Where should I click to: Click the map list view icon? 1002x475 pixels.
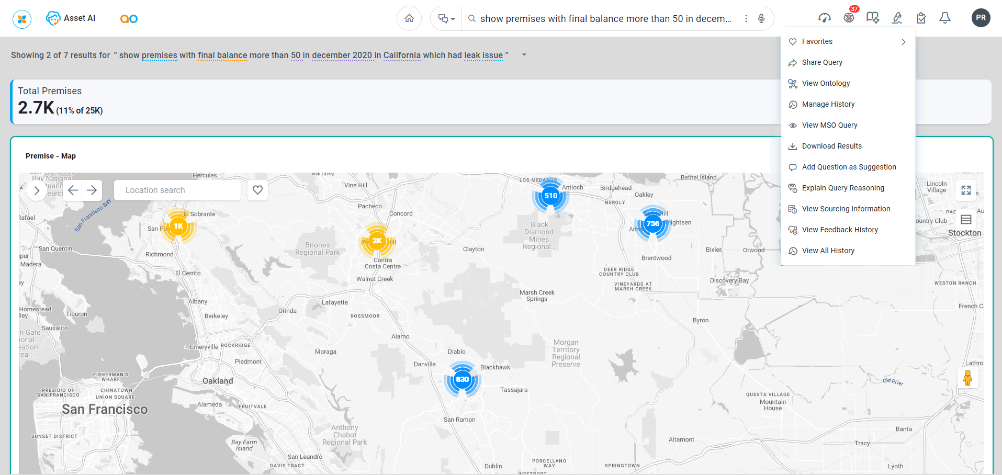click(966, 220)
